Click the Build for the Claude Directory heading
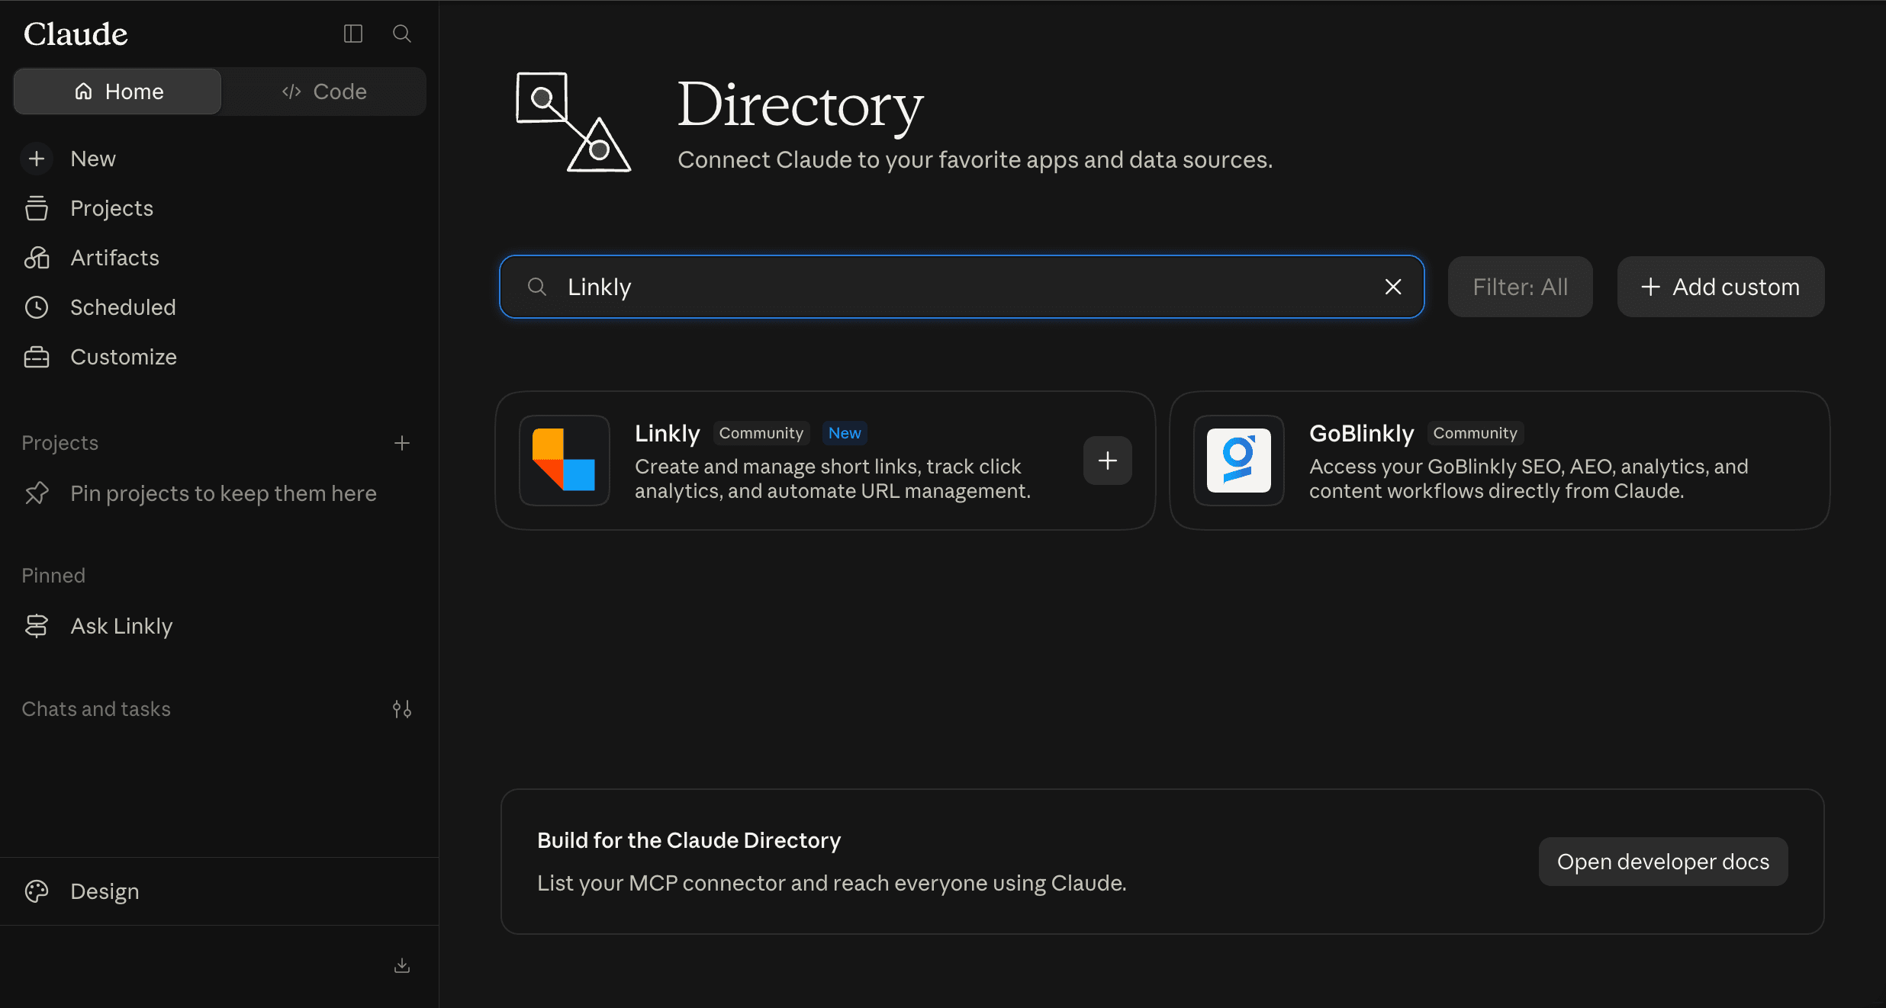 coord(689,840)
